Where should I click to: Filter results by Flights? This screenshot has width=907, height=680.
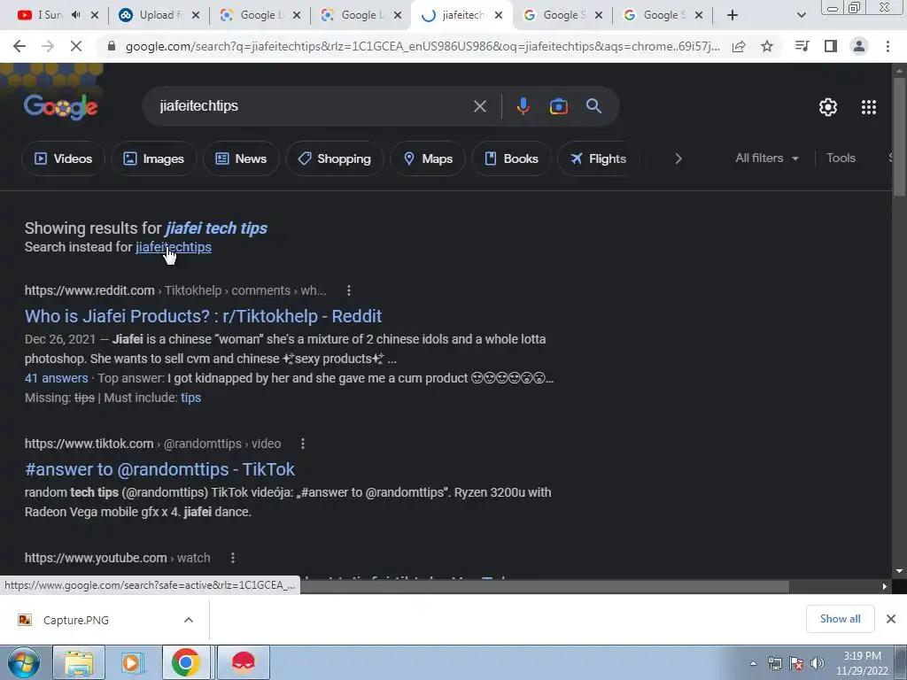click(x=598, y=158)
